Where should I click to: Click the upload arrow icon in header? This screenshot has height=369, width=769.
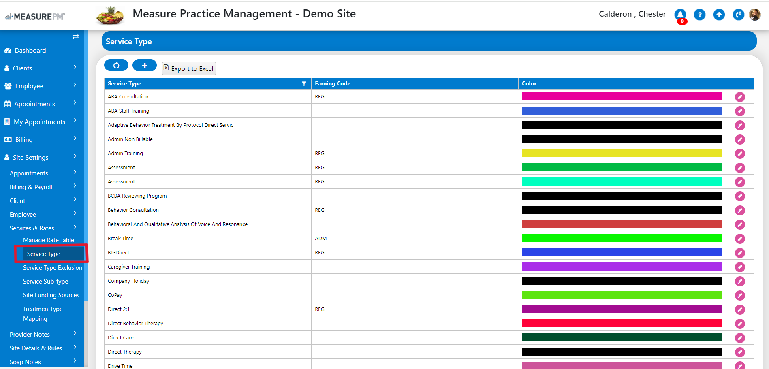pos(719,15)
